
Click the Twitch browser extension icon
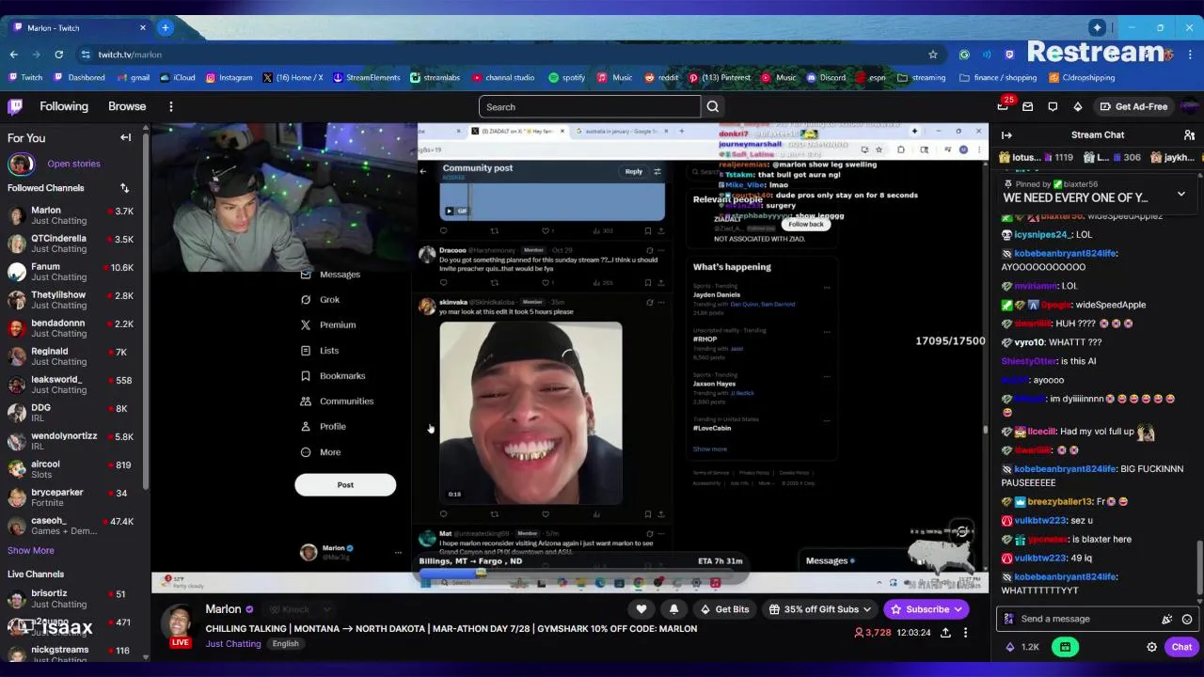tap(1009, 55)
